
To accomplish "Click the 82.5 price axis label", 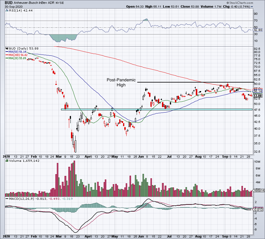I will (x=257, y=49).
